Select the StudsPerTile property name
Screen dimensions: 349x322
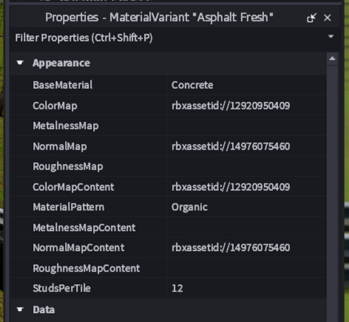(62, 288)
